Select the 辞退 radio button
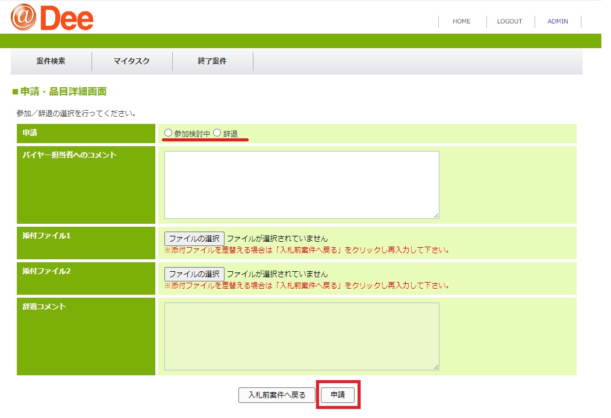The width and height of the screenshot is (611, 418). point(217,133)
